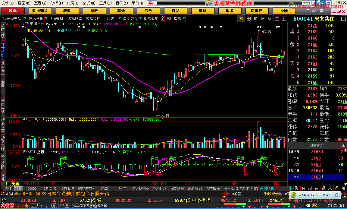Image resolution: width=347 pixels, height=209 pixels.
Task: Toggle the 权 ex-rights adjustment button
Action: tap(255, 19)
